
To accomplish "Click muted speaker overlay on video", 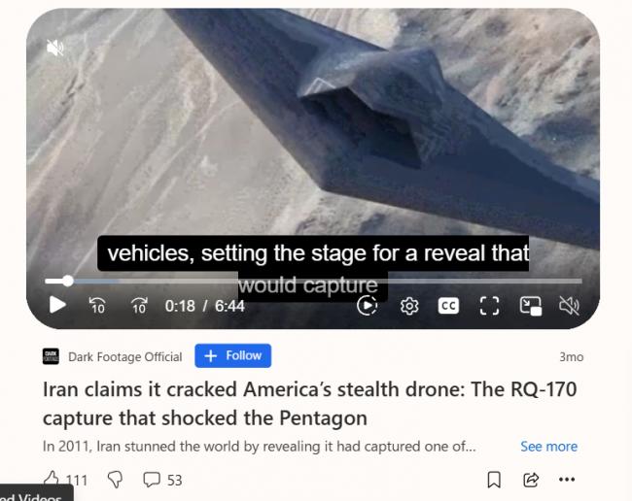I will (54, 48).
